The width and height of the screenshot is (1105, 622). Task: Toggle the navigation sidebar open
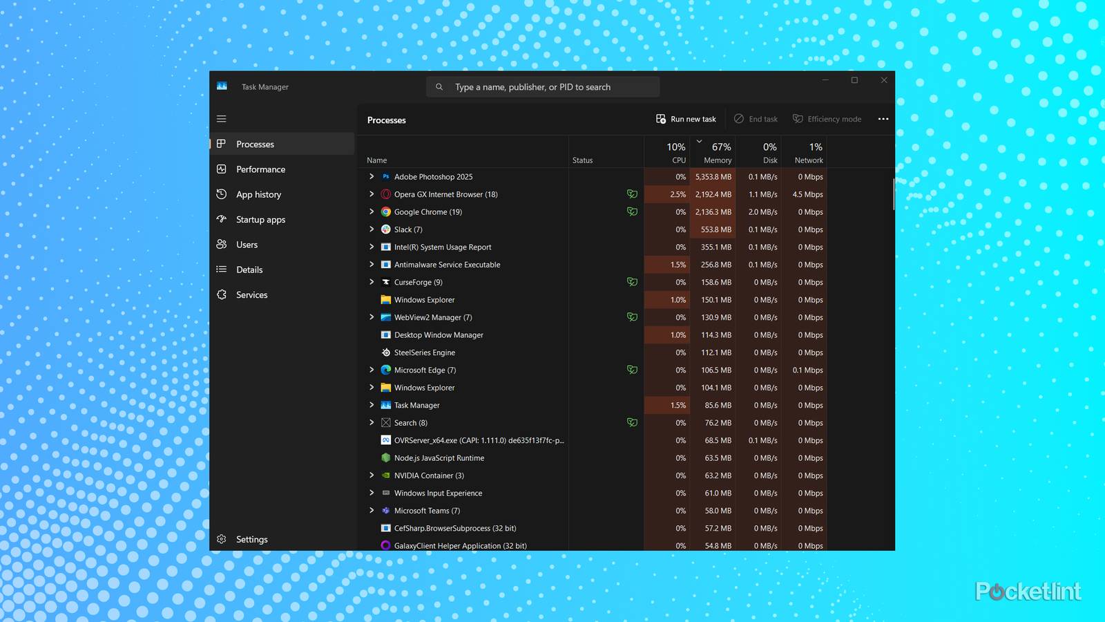point(221,118)
